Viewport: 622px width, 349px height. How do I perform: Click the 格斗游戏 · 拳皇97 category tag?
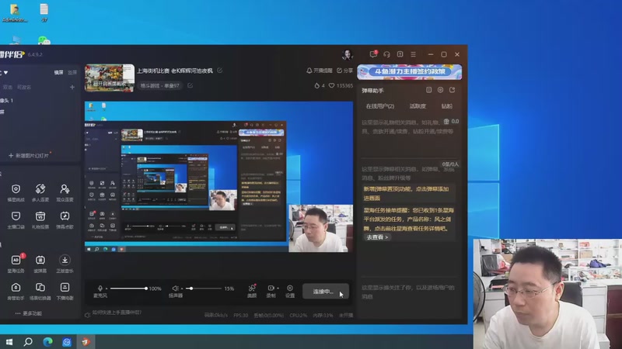point(160,85)
